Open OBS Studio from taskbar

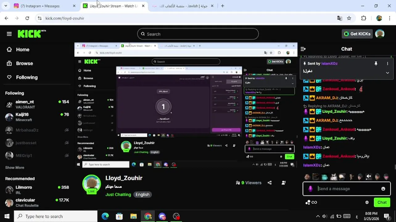176,216
